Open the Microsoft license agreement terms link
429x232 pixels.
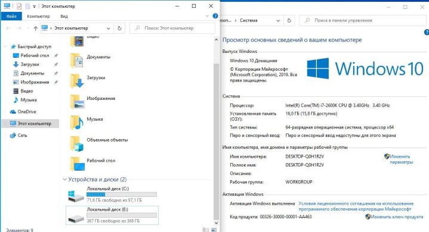356,206
